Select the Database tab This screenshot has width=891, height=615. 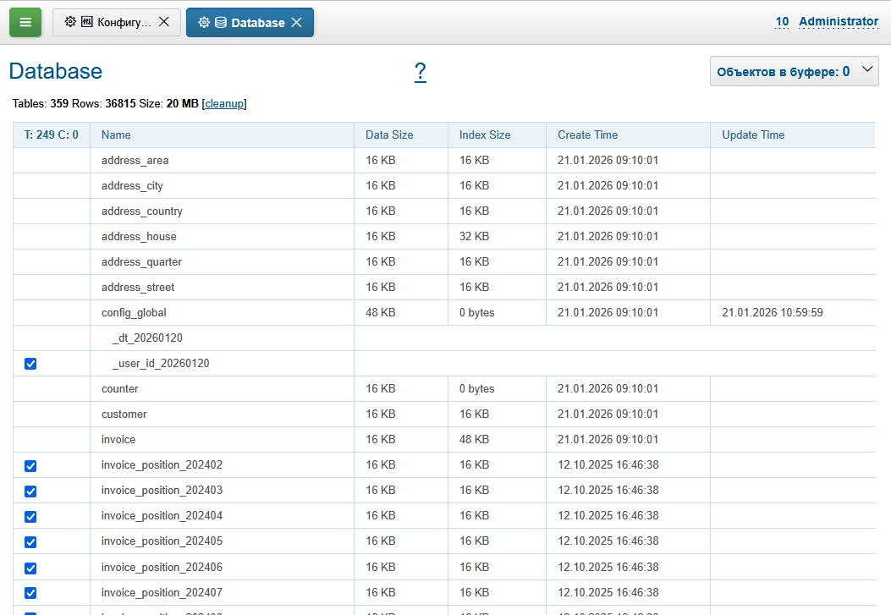coord(257,23)
